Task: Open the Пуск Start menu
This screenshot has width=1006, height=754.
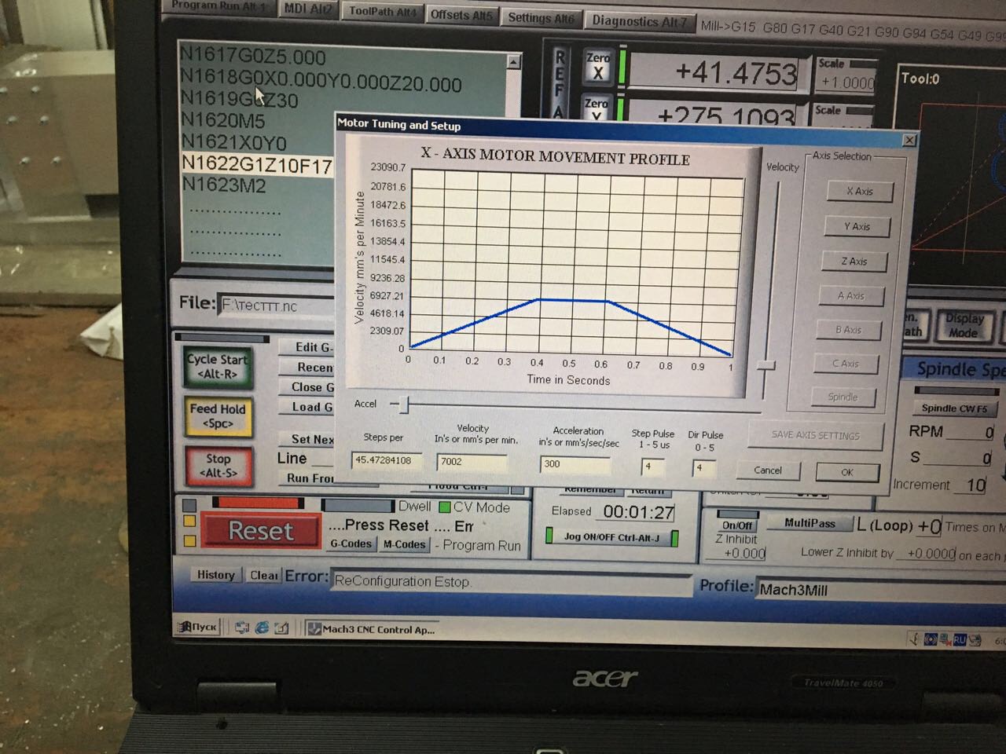Action: click(197, 627)
